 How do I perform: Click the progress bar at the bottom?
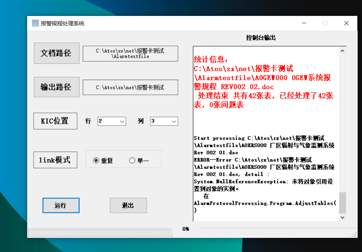(100, 233)
